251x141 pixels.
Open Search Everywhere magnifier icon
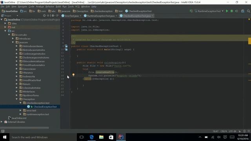pos(248,11)
